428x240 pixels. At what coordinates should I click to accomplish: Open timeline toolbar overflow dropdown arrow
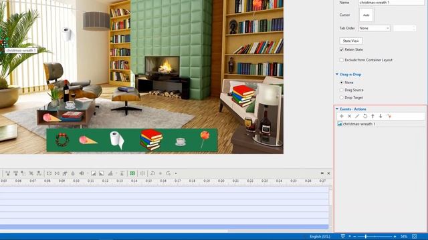tap(176, 173)
